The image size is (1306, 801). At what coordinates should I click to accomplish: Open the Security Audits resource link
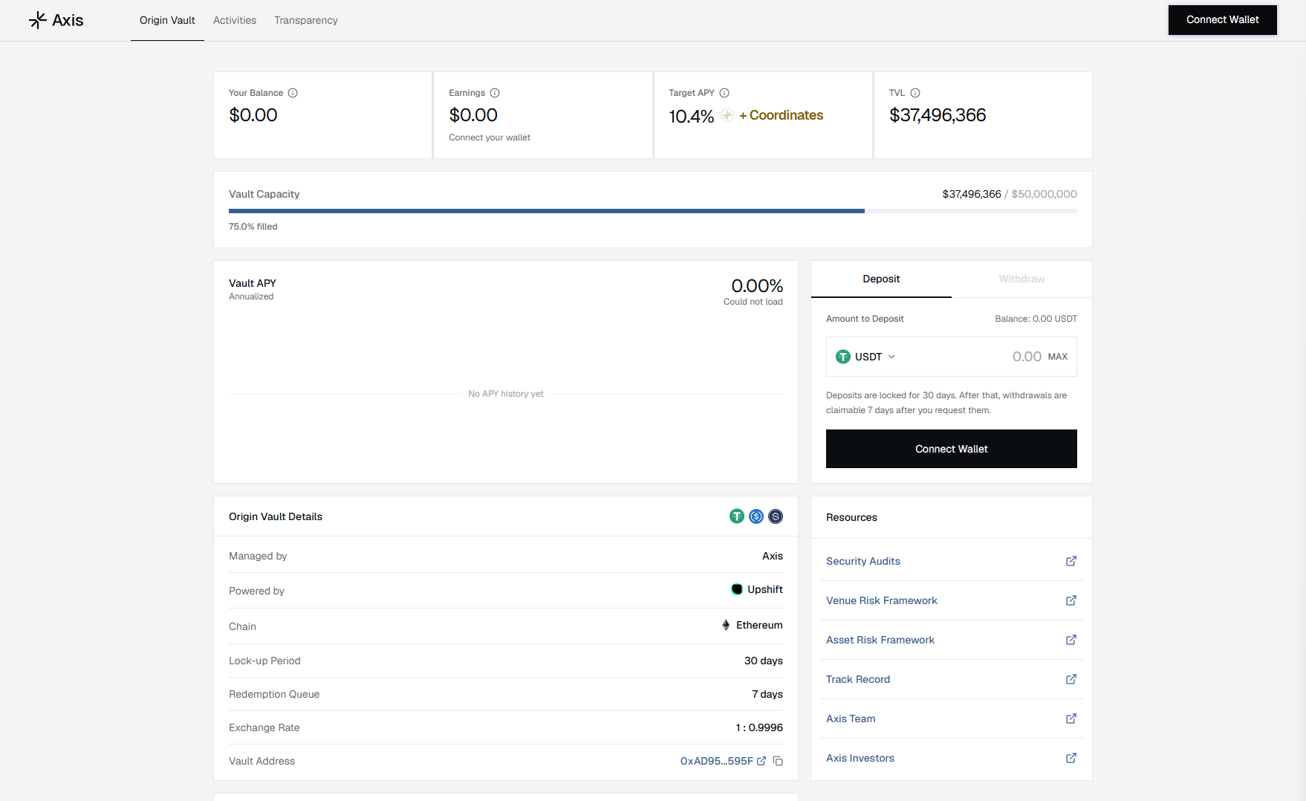pos(952,561)
